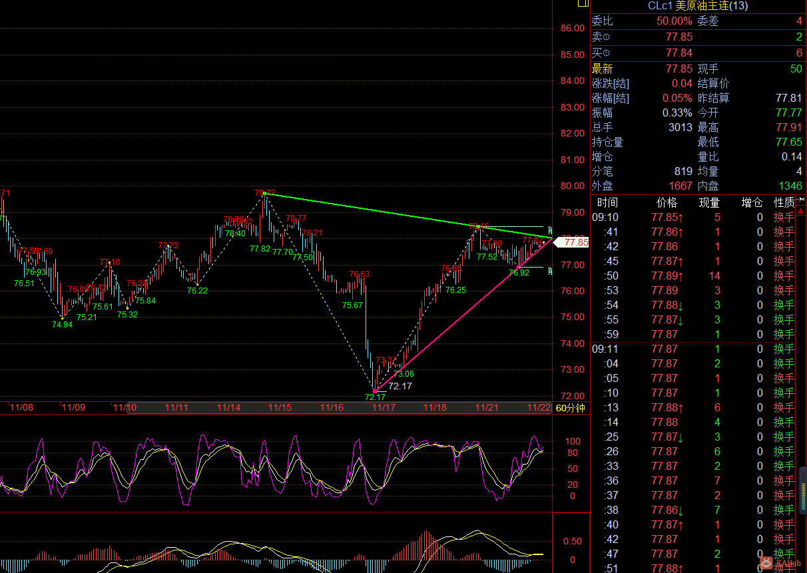Click the 86.00 price axis label
The image size is (807, 573).
[x=572, y=29]
